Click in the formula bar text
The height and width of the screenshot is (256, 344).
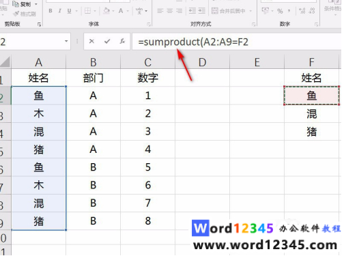[193, 42]
